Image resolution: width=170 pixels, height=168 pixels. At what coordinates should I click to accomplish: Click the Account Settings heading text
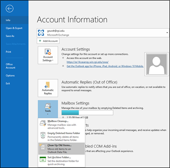(75, 49)
